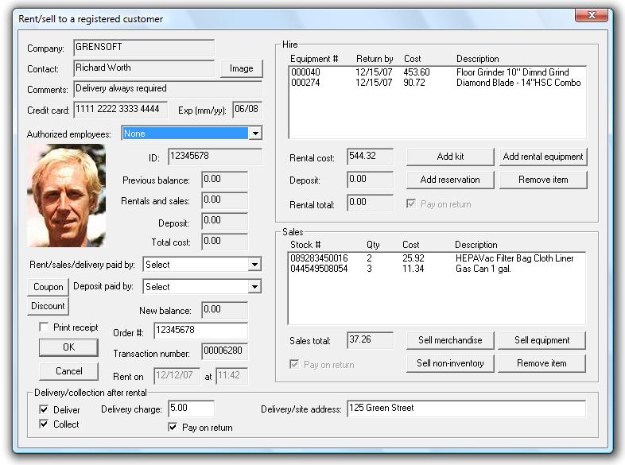The height and width of the screenshot is (465, 625).
Task: Select Floor Grinder hire list row
Action: tap(436, 72)
